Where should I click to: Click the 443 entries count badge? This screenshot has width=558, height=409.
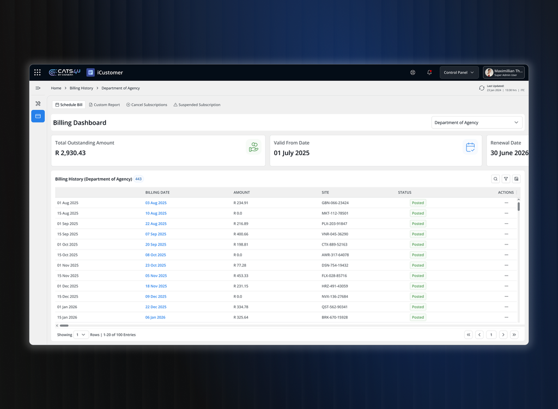coord(138,179)
